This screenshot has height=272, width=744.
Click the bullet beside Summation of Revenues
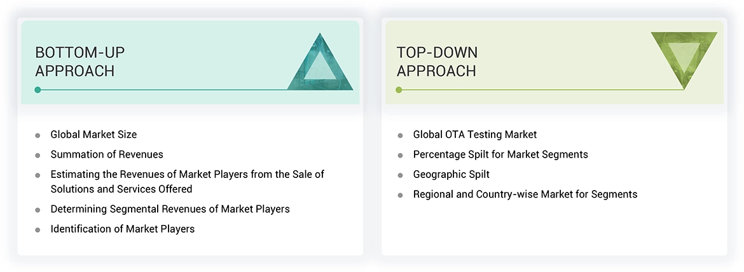(x=38, y=155)
